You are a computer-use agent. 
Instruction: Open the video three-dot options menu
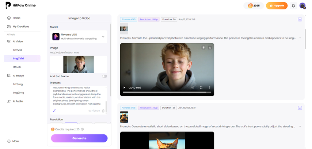[x=210, y=87]
